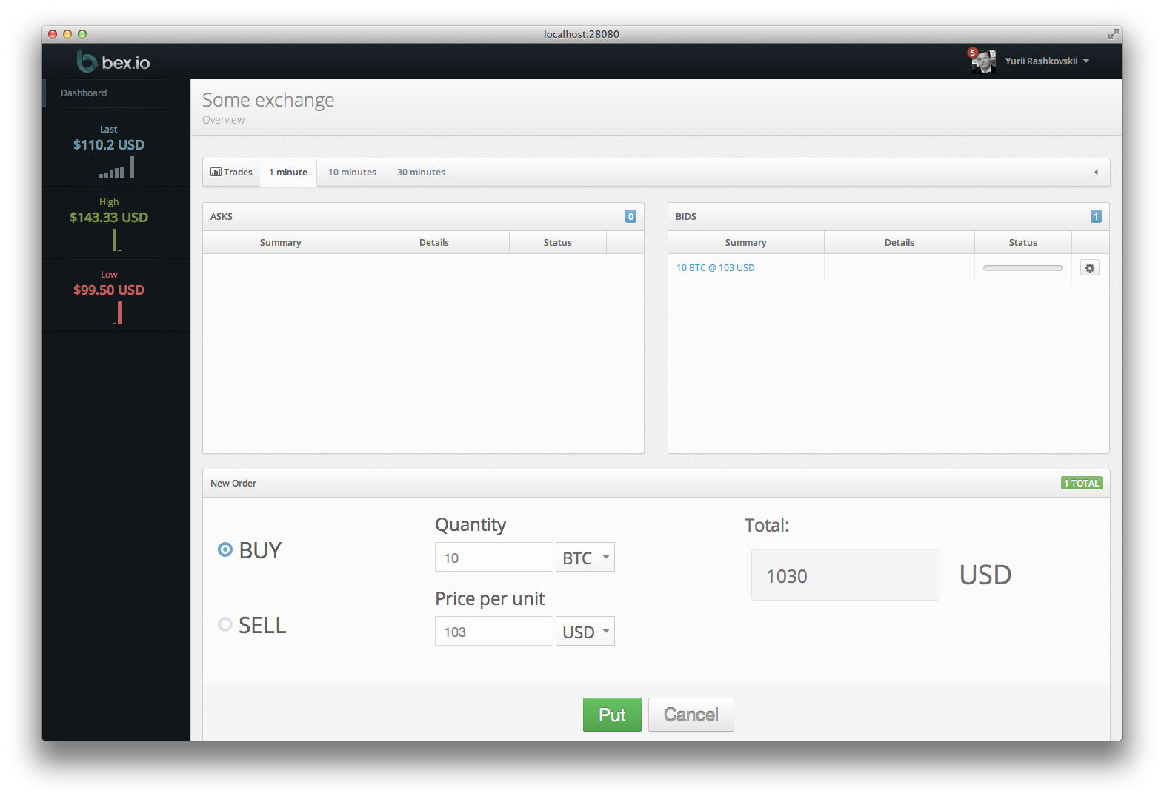Switch to the 10 minutes tab
The height and width of the screenshot is (799, 1164).
[352, 173]
